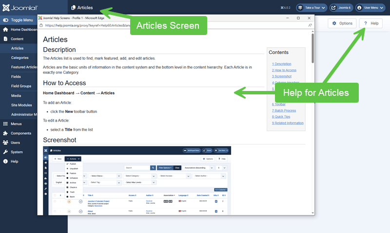Open Administrator Modules from the sidebar
The width and height of the screenshot is (390, 233).
point(24,115)
